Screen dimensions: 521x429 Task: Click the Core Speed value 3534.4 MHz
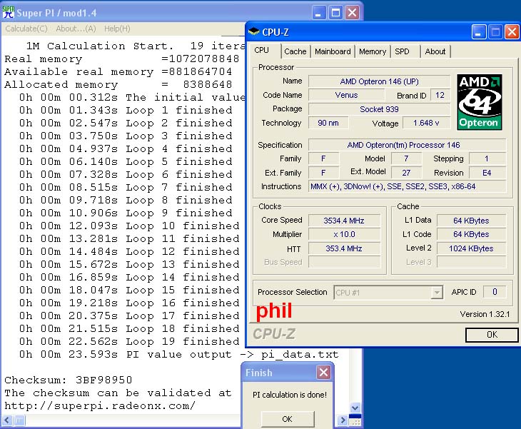click(344, 221)
